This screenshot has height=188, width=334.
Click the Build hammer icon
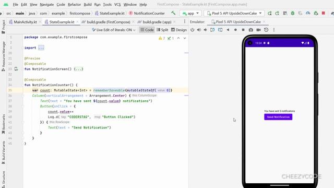[x=173, y=13]
